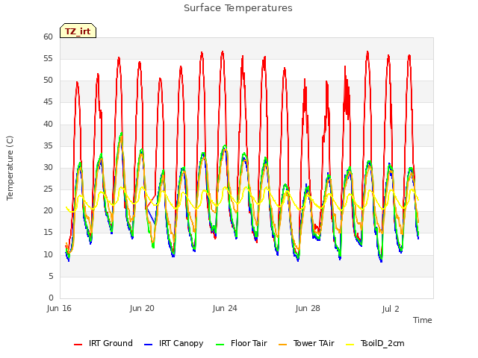
Task: Click the Temperature (C) axis label
Action: tap(10, 168)
